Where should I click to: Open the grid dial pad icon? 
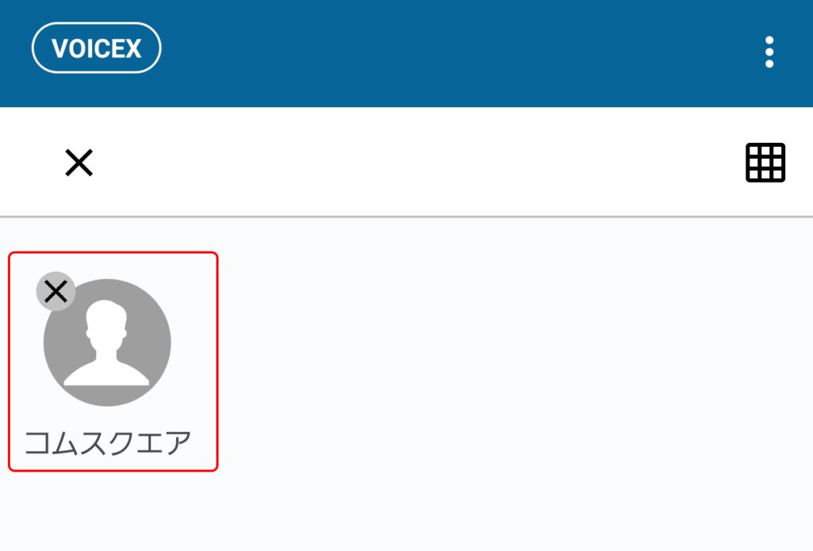point(765,162)
